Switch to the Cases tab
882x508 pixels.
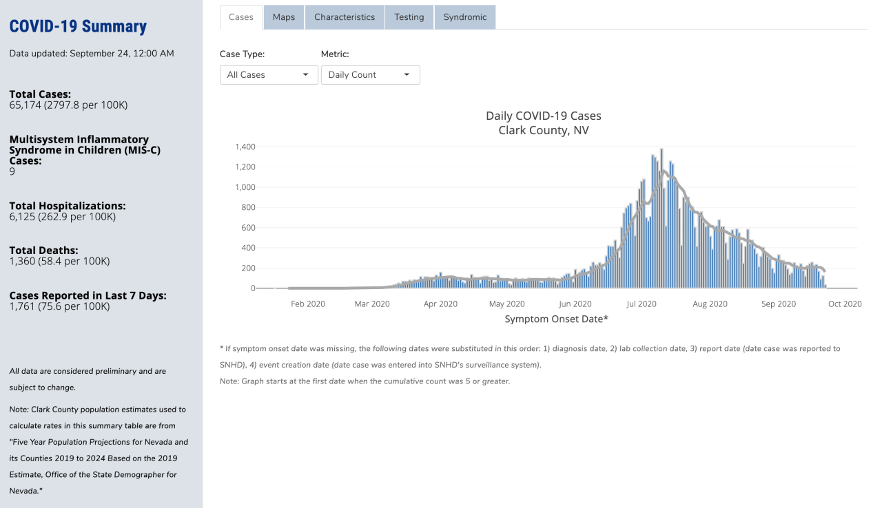pos(241,17)
